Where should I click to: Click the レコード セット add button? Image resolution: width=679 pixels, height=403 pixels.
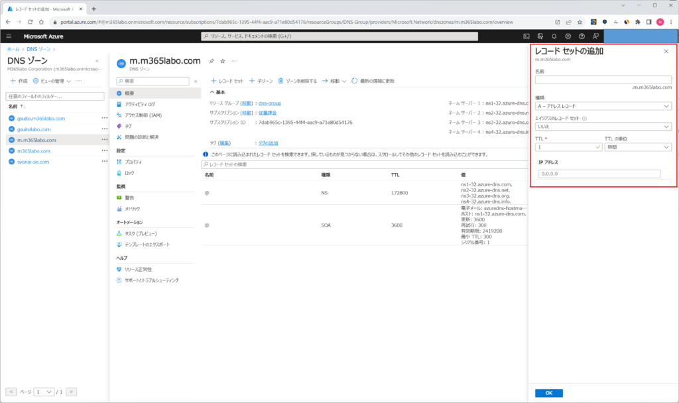pos(227,81)
